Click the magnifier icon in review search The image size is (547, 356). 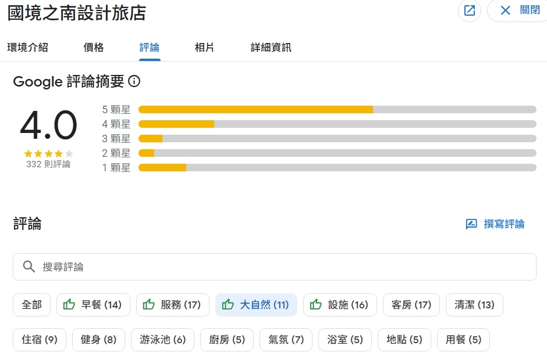pos(29,267)
